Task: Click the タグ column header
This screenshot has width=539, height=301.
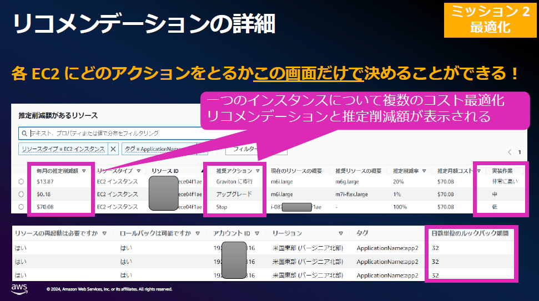Action: click(362, 233)
